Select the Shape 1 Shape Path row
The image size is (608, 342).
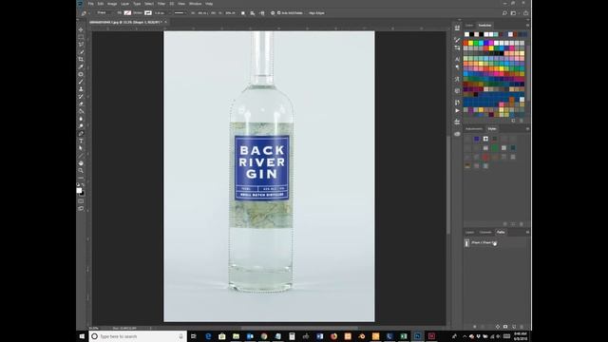[496, 243]
